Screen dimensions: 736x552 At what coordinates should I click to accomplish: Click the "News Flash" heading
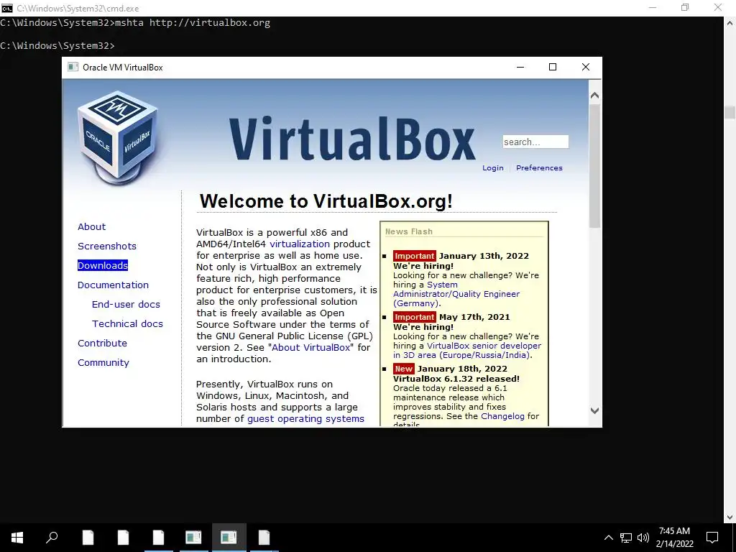click(409, 231)
